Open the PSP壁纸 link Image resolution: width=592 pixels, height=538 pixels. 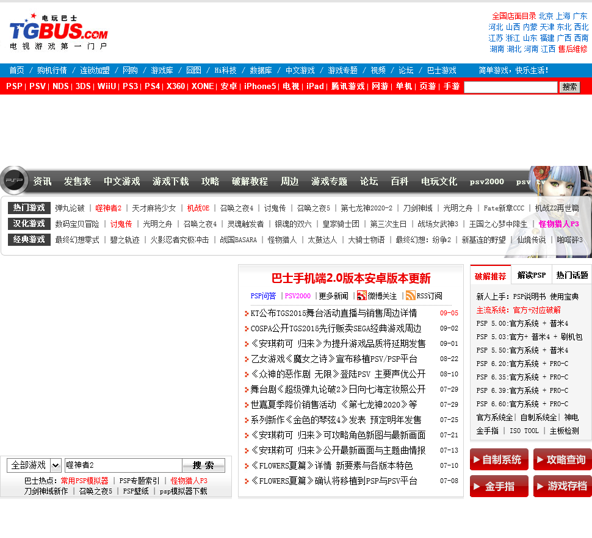pyautogui.click(x=136, y=491)
